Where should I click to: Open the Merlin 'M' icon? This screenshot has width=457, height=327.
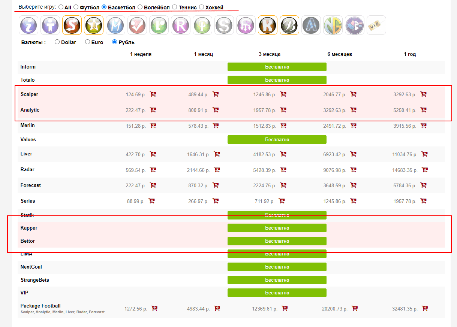[x=115, y=25]
